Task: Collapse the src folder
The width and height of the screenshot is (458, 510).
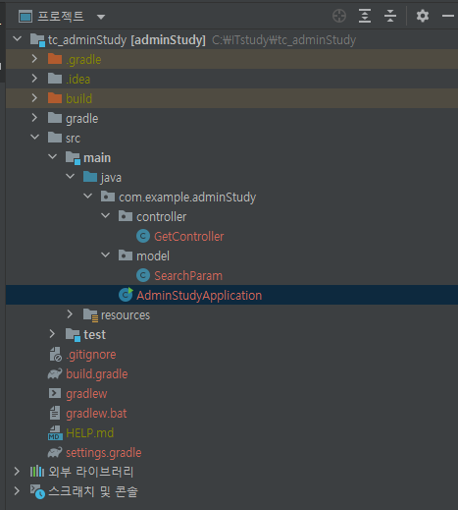Action: pyautogui.click(x=34, y=138)
